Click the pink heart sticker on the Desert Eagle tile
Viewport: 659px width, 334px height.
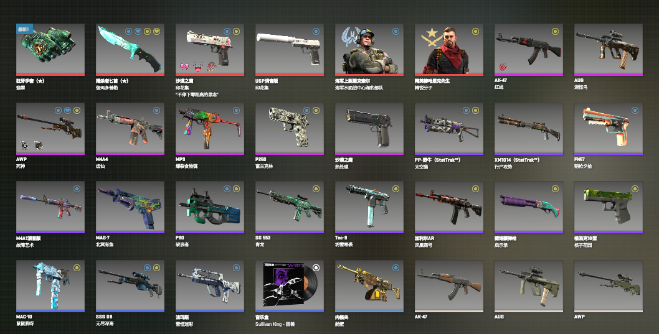pyautogui.click(x=184, y=66)
